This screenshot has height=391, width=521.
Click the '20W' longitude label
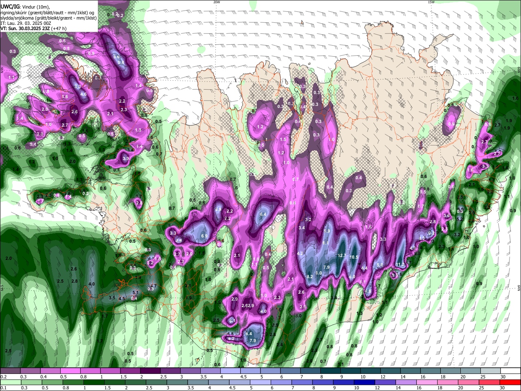tap(217, 2)
